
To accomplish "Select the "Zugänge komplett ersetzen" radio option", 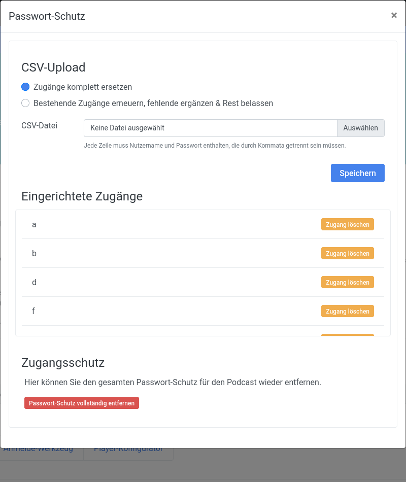I will point(25,87).
